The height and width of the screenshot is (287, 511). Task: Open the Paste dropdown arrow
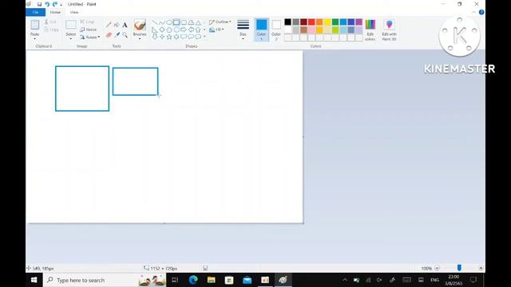tap(35, 39)
